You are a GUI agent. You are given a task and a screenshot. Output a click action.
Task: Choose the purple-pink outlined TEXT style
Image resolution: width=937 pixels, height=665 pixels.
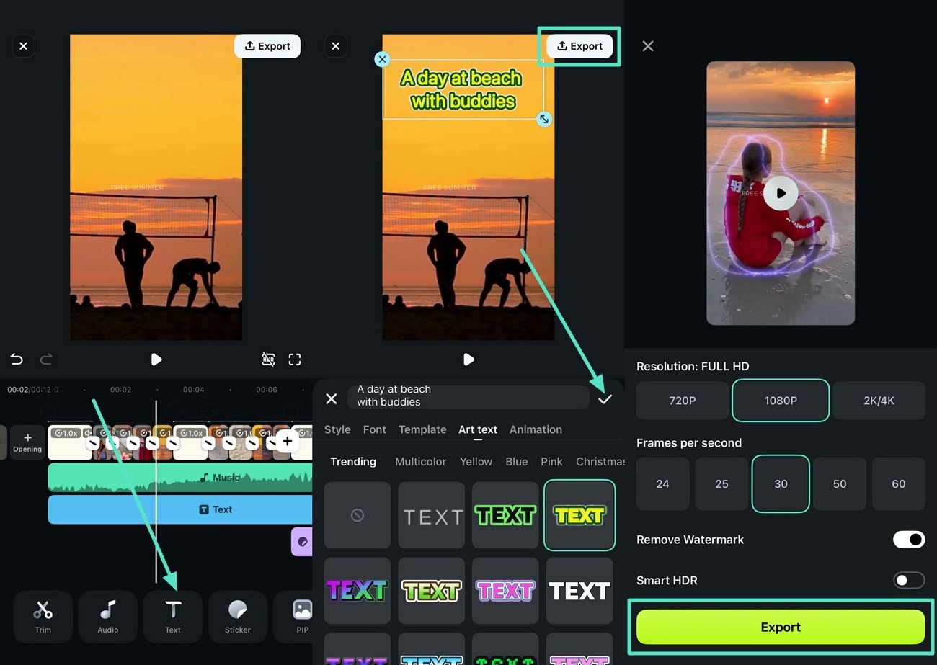pyautogui.click(x=505, y=591)
